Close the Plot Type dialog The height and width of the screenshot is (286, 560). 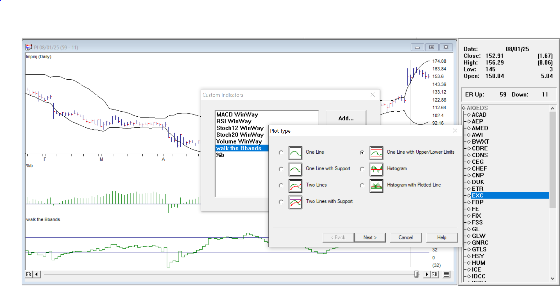pos(455,131)
